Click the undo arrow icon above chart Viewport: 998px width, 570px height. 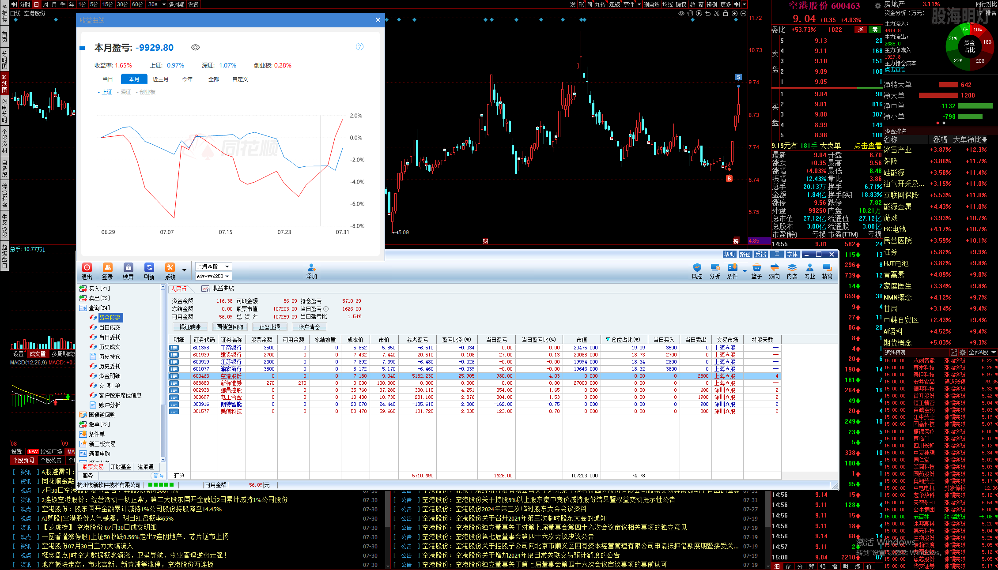tap(708, 13)
